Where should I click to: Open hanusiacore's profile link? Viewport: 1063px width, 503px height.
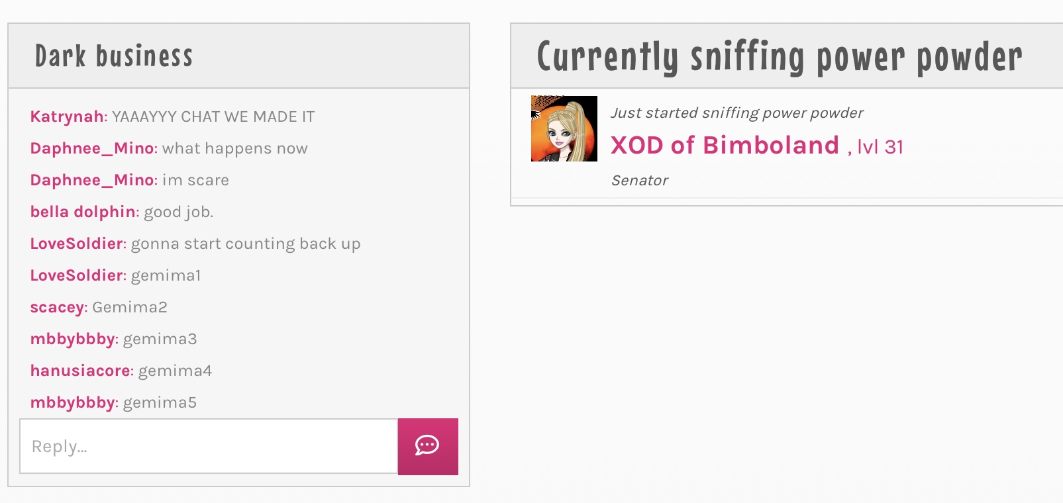click(x=80, y=371)
